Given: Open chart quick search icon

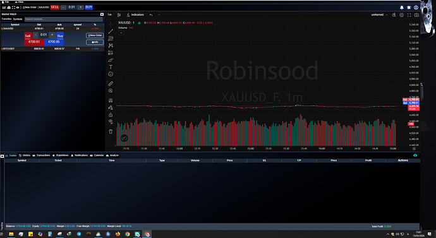Looking at the screenshot, I should coord(394,15).
